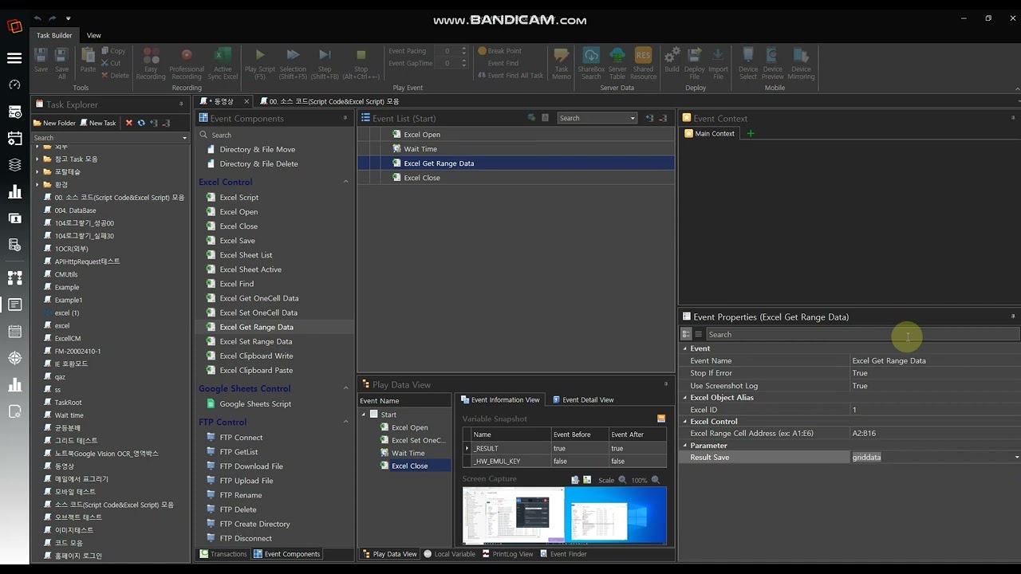Open Device Select
This screenshot has width=1021, height=574.
coord(748,63)
